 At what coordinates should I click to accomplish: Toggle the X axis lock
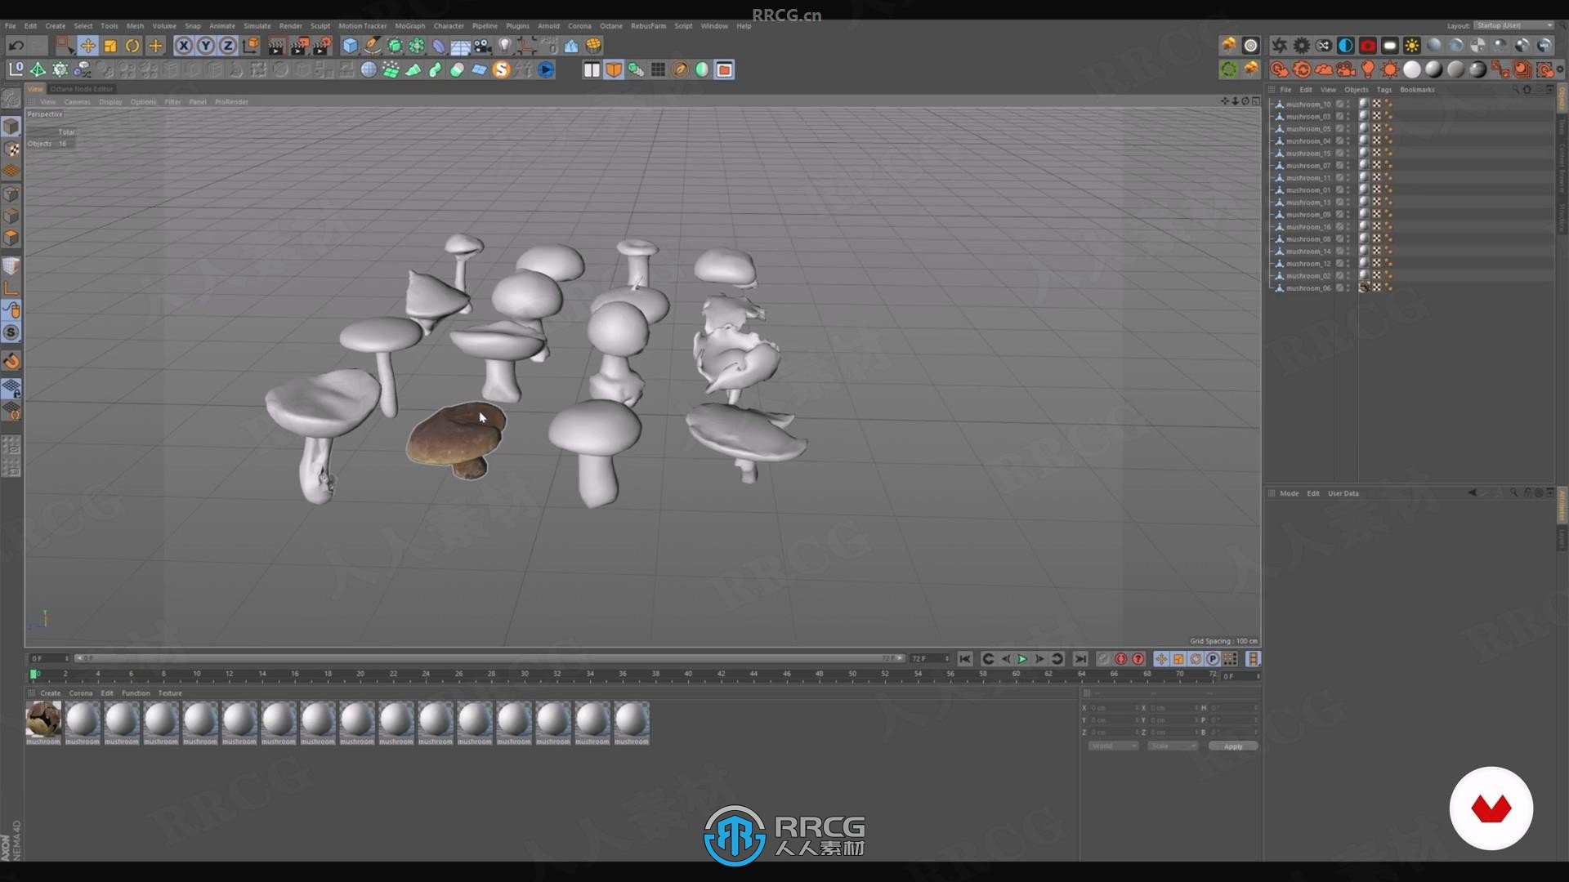click(x=184, y=46)
